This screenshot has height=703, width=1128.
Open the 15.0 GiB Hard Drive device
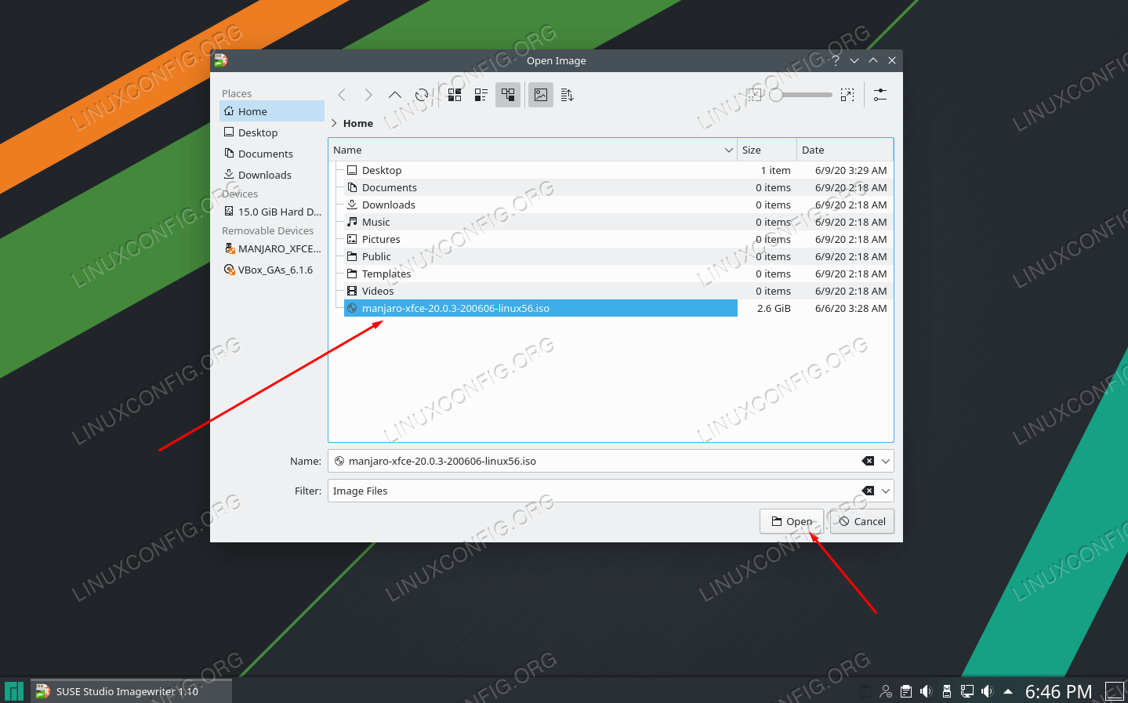coord(272,212)
